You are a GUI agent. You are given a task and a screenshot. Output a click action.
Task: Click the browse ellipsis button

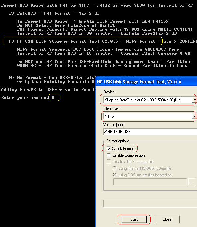(192, 182)
